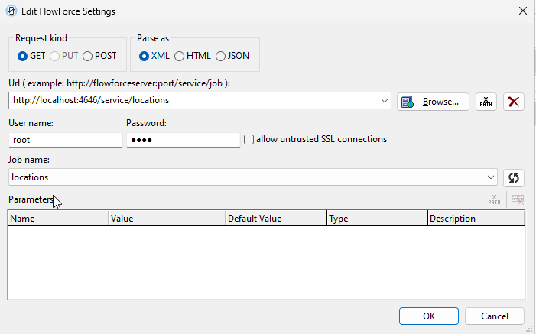Click the refresh icon beside Job name
536x334 pixels.
pyautogui.click(x=515, y=177)
